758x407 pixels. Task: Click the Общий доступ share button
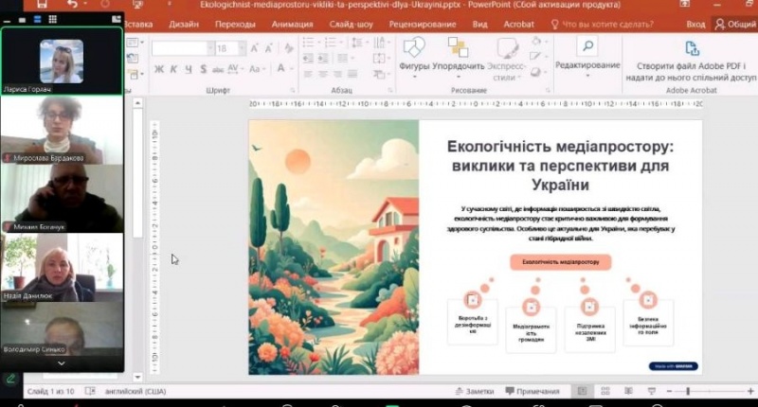(734, 24)
